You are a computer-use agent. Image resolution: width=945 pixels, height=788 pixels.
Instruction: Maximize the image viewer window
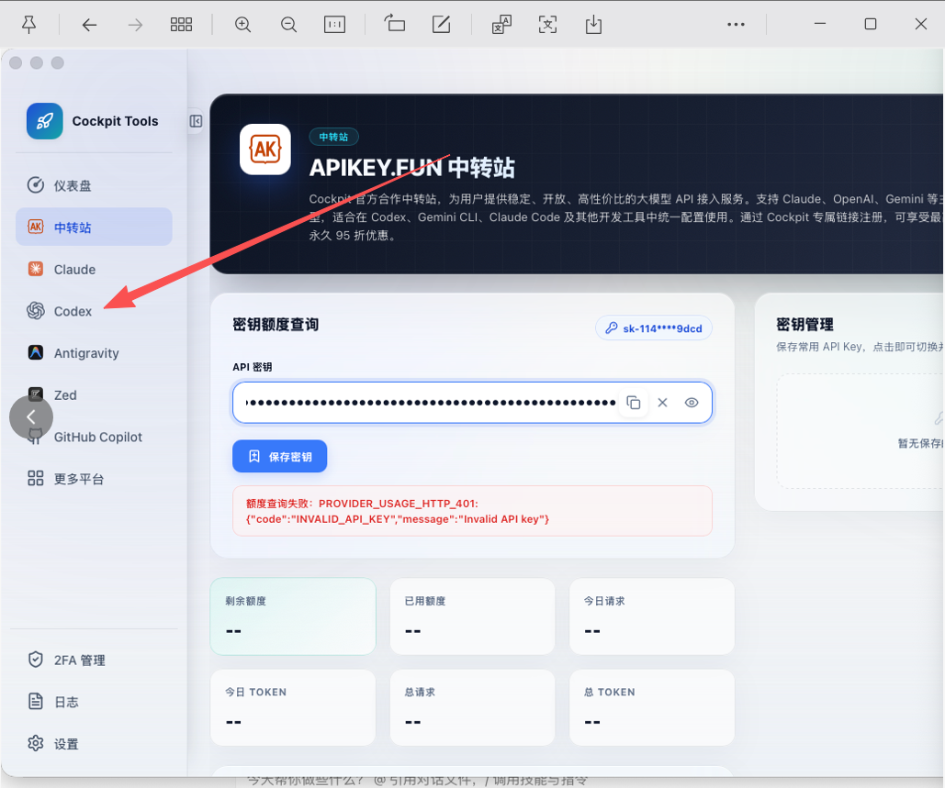pos(871,24)
